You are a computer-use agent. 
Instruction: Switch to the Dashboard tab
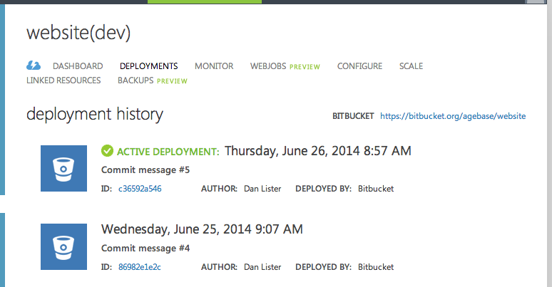click(x=78, y=66)
